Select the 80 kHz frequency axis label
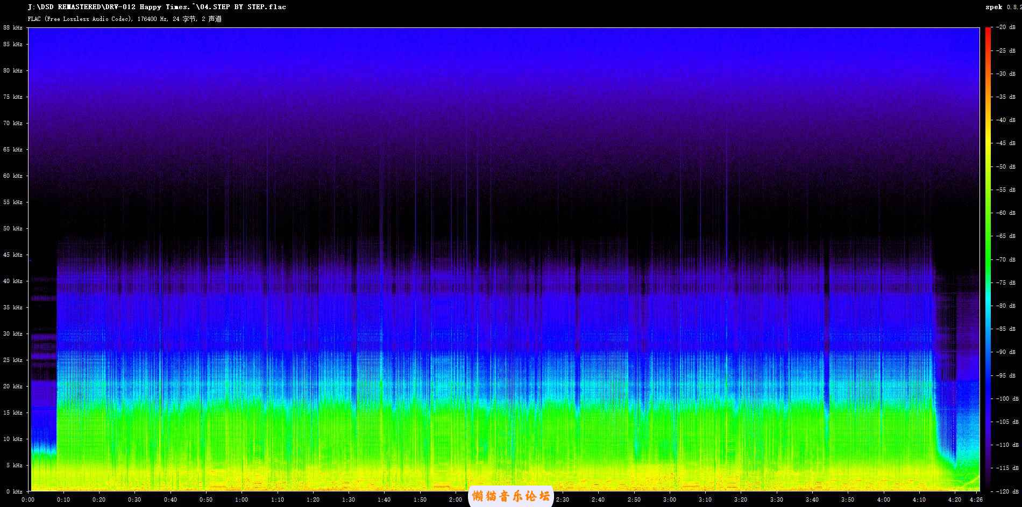This screenshot has height=507, width=1022. pos(13,71)
